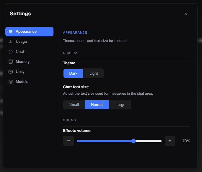Image resolution: width=202 pixels, height=172 pixels.
Task: Click the 70% volume value
Action: pos(186,141)
